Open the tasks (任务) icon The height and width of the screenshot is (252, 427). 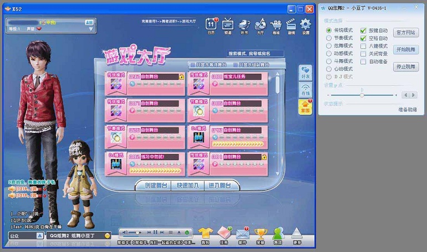[224, 235]
